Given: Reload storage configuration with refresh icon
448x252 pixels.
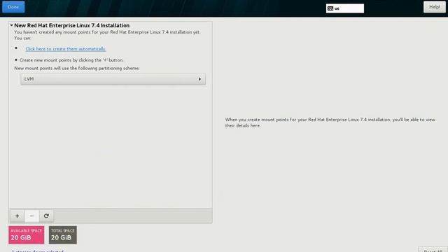Looking at the screenshot, I should point(46,216).
